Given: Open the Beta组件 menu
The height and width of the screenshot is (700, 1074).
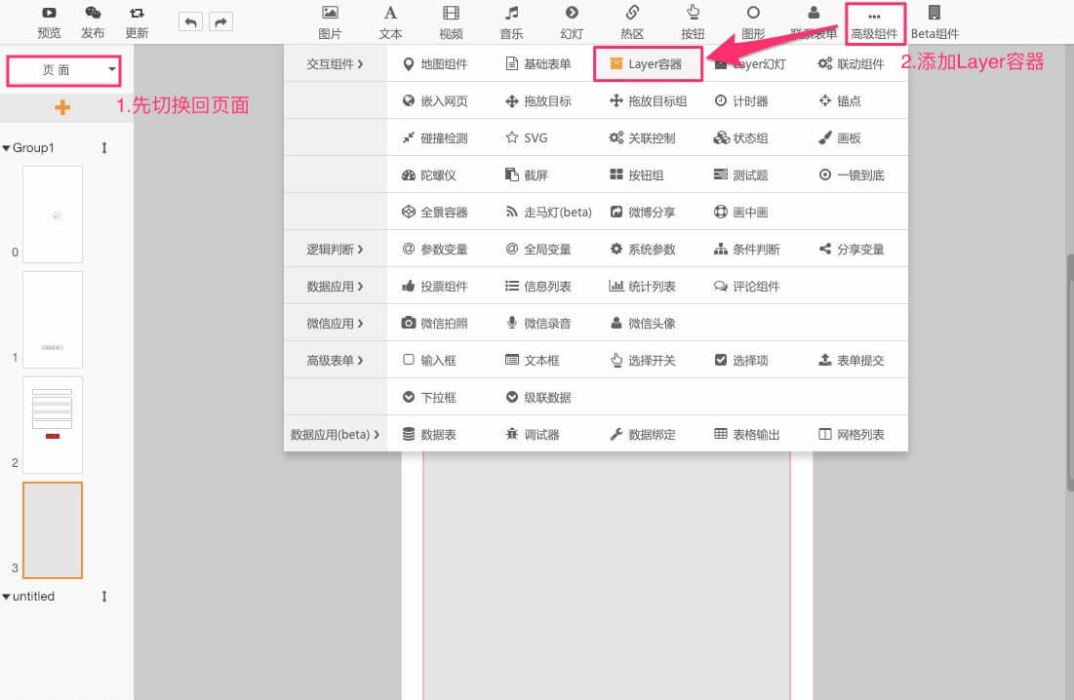Looking at the screenshot, I should pyautogui.click(x=935, y=21).
